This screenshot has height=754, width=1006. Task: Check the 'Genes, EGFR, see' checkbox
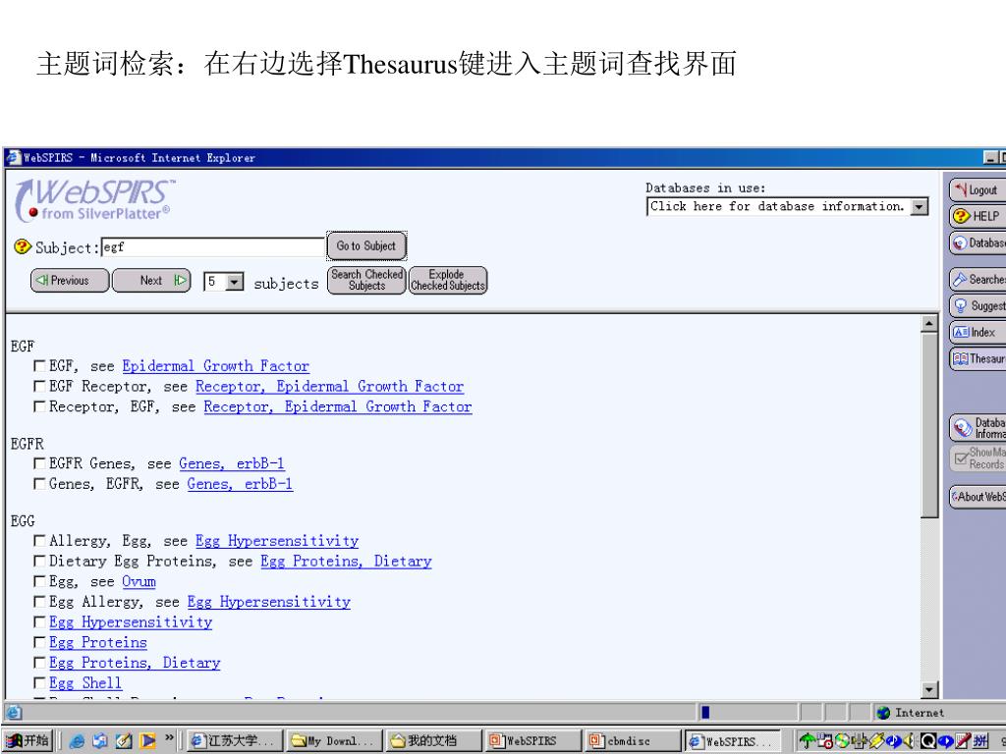[x=39, y=484]
